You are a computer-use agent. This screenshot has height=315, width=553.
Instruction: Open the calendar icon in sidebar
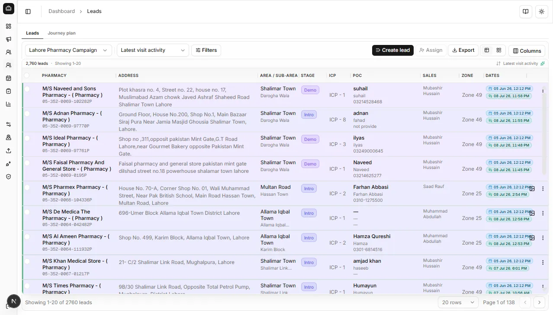(x=8, y=78)
